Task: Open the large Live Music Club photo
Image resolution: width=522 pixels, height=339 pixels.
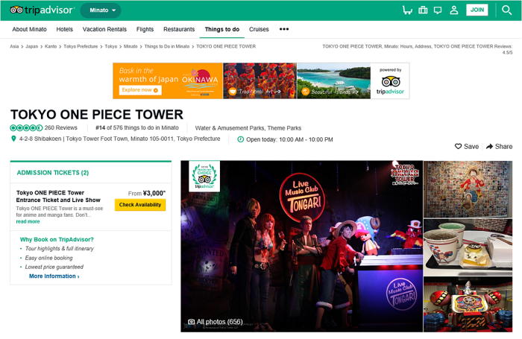Action: [x=301, y=246]
